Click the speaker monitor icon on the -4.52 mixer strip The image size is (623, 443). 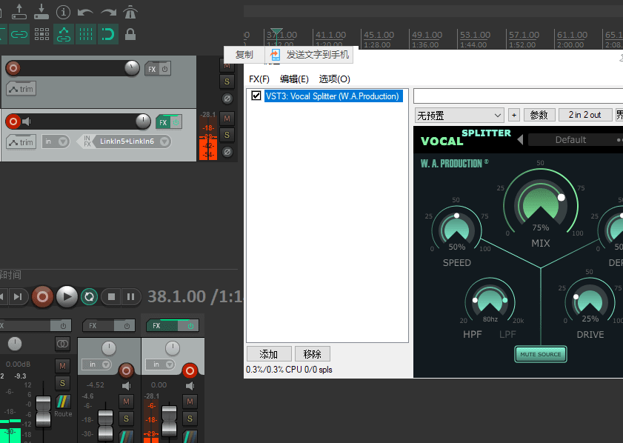pyautogui.click(x=127, y=385)
